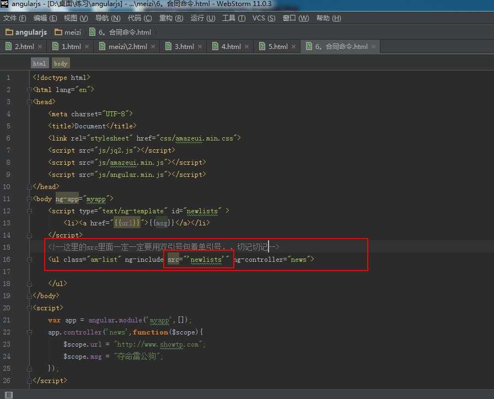Screen dimensions: 494x399
Task: Open the 运行 (U) menu
Action: pyautogui.click(x=202, y=18)
